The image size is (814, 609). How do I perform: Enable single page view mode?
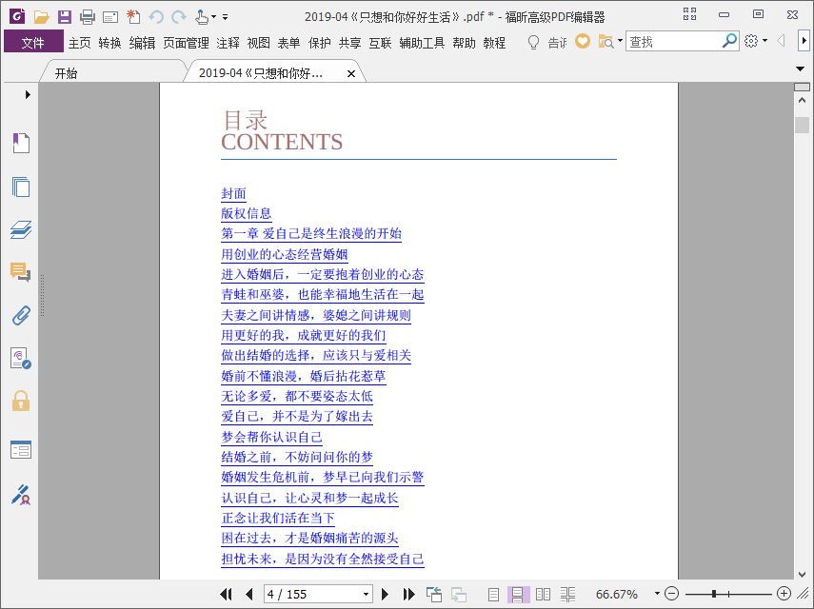(494, 594)
